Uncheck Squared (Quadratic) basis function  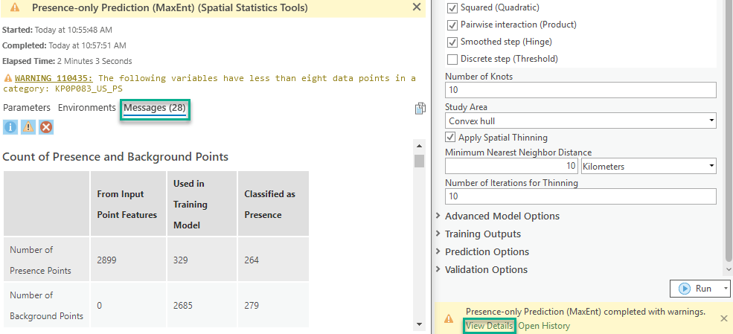[x=452, y=7]
